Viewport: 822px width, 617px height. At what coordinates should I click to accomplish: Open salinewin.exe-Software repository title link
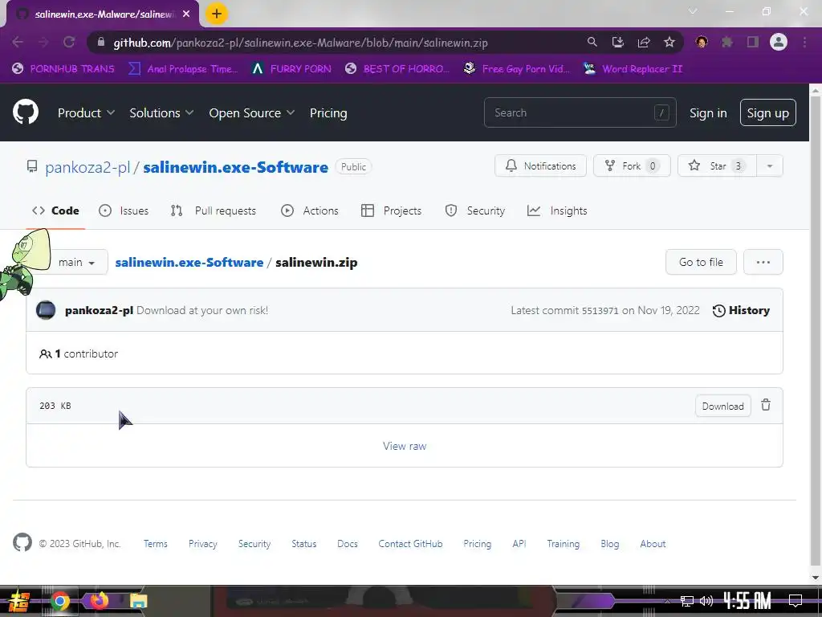pyautogui.click(x=236, y=167)
